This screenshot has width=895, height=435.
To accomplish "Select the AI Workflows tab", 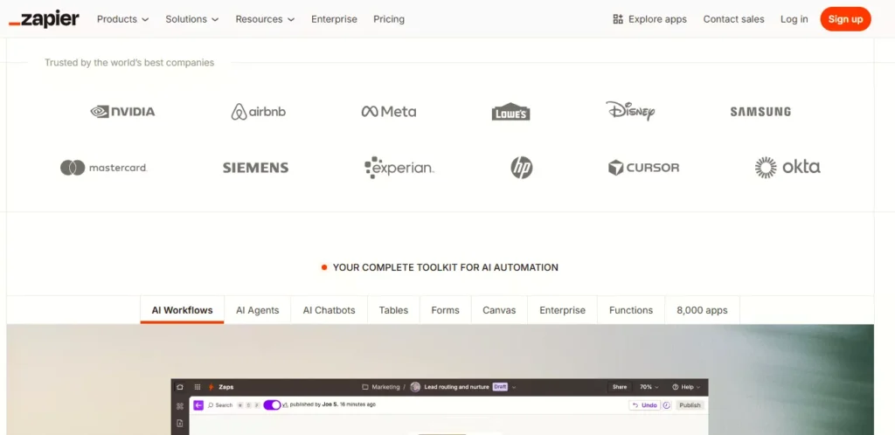I will [182, 310].
